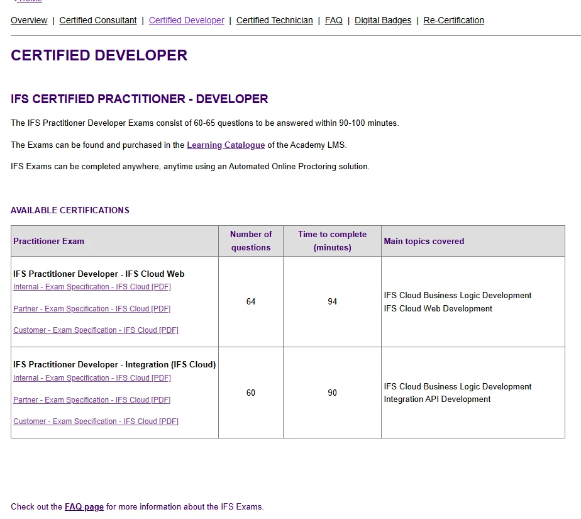Click IFS Cloud Business Logic Development in Integration row
This screenshot has height=519, width=581.
click(x=458, y=387)
